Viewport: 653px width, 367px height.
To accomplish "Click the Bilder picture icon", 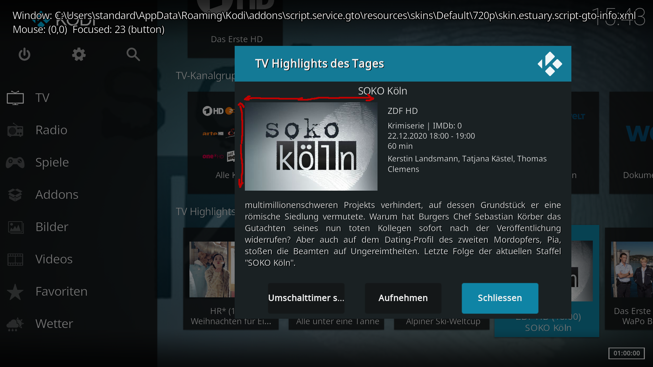I will point(15,227).
